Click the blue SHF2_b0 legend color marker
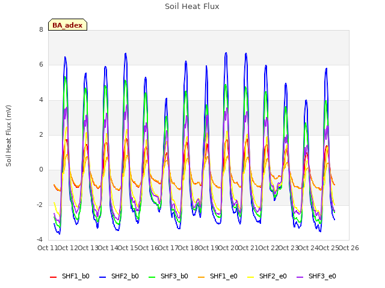This screenshot has width=385, height=288. pos(103,277)
